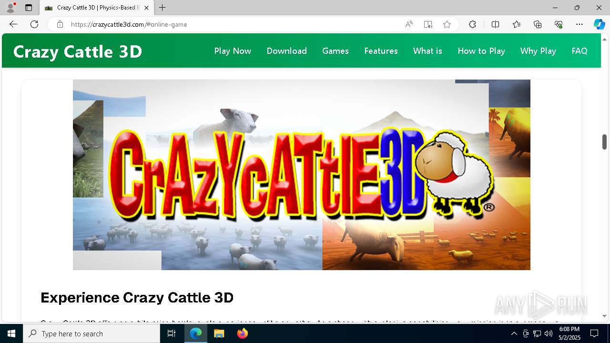
Task: Launch Firefox from the taskbar
Action: [242, 333]
